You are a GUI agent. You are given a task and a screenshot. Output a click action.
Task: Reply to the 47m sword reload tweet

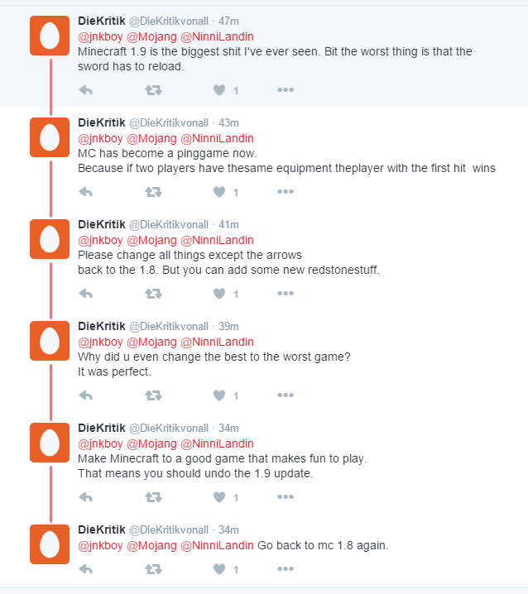(x=86, y=90)
